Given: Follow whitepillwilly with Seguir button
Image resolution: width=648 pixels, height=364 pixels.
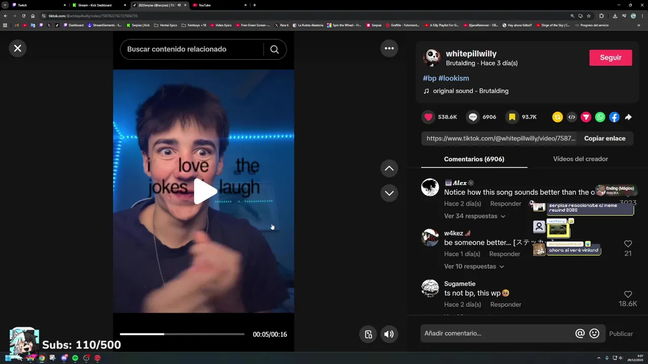Looking at the screenshot, I should point(611,58).
